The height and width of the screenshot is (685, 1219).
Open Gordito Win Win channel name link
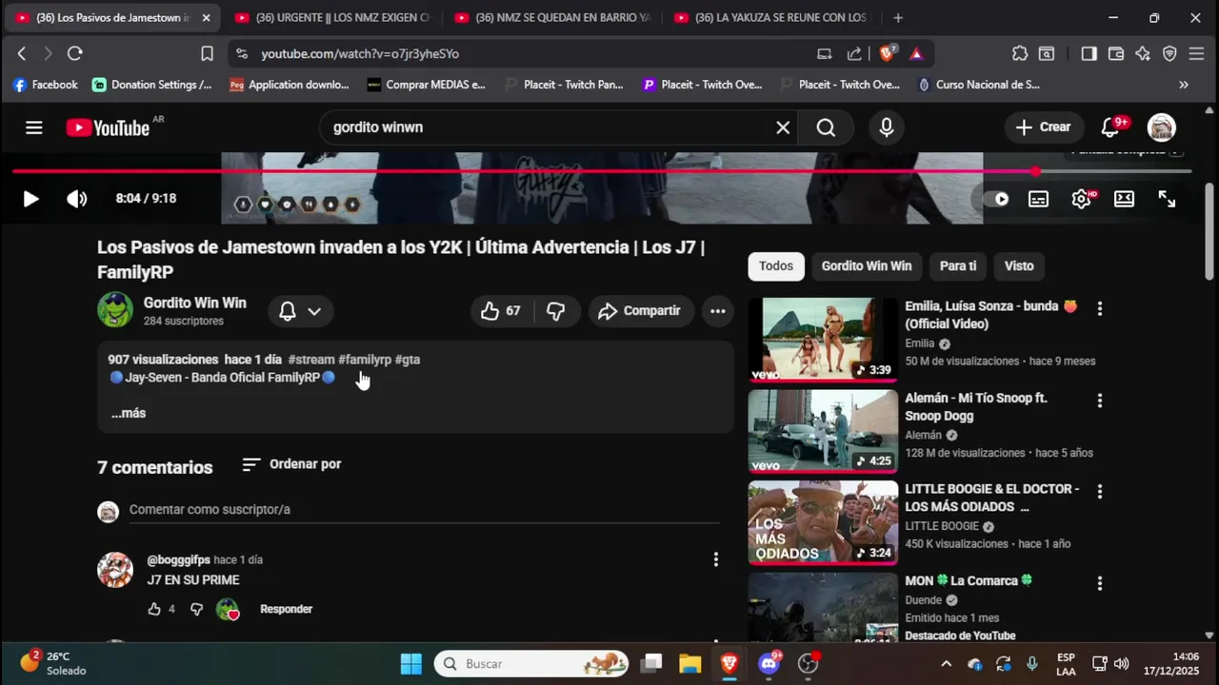194,303
